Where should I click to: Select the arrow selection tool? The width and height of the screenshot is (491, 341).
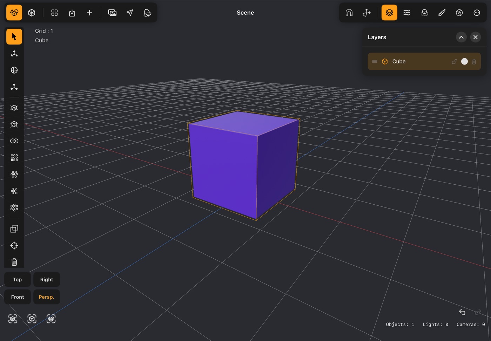(x=14, y=37)
